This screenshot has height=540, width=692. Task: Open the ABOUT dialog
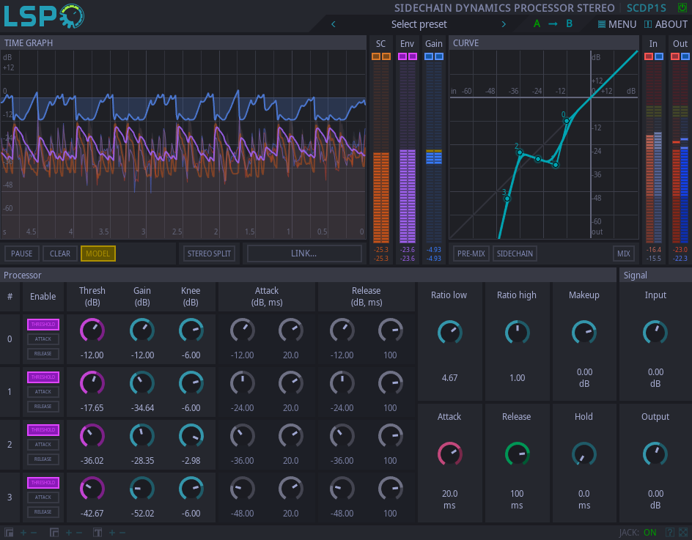(666, 24)
